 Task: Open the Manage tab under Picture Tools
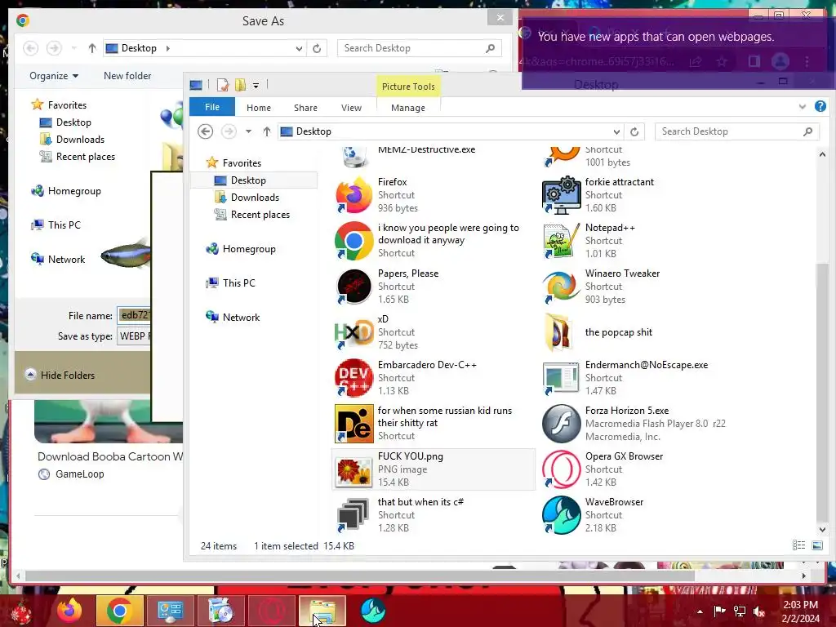pos(408,108)
